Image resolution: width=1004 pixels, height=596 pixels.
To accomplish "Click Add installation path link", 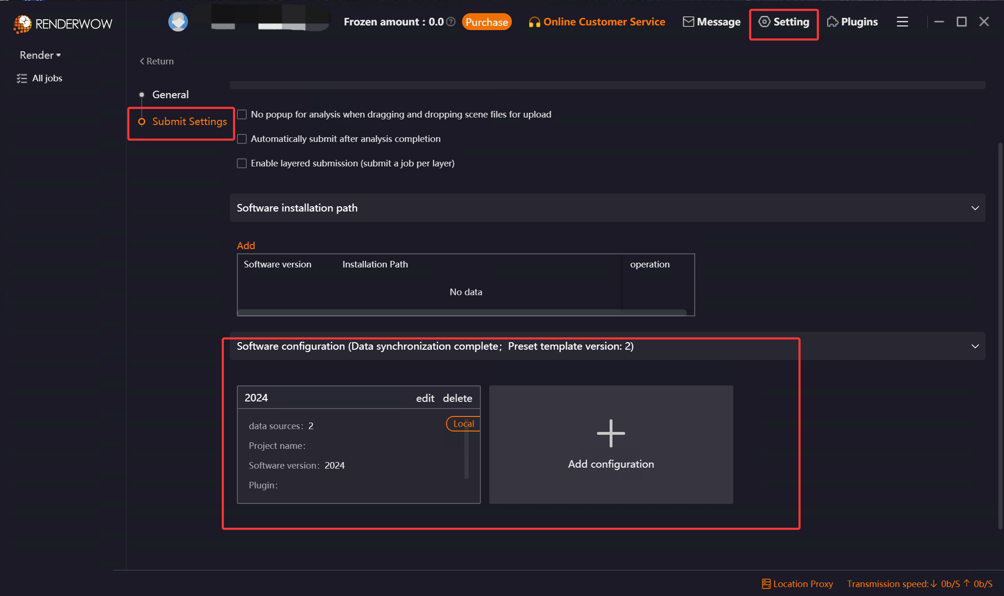I will tap(246, 245).
